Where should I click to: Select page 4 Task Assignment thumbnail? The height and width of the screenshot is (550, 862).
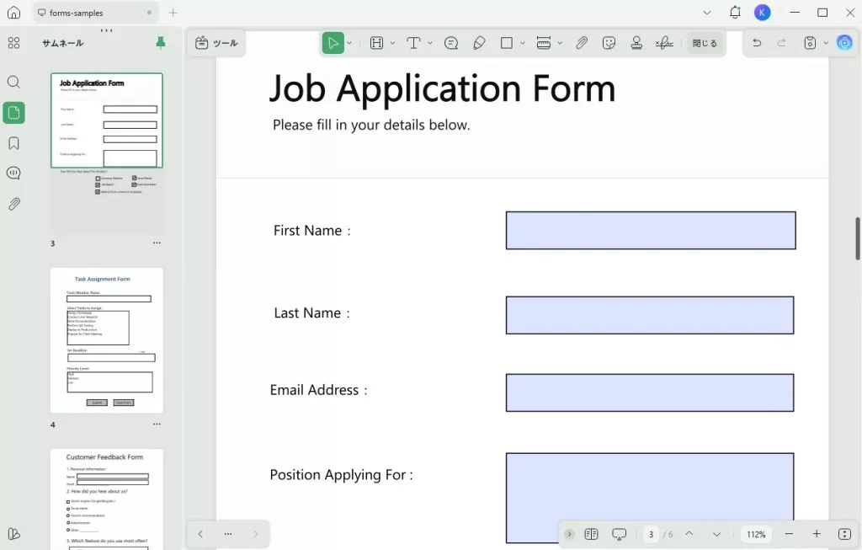[x=107, y=340]
